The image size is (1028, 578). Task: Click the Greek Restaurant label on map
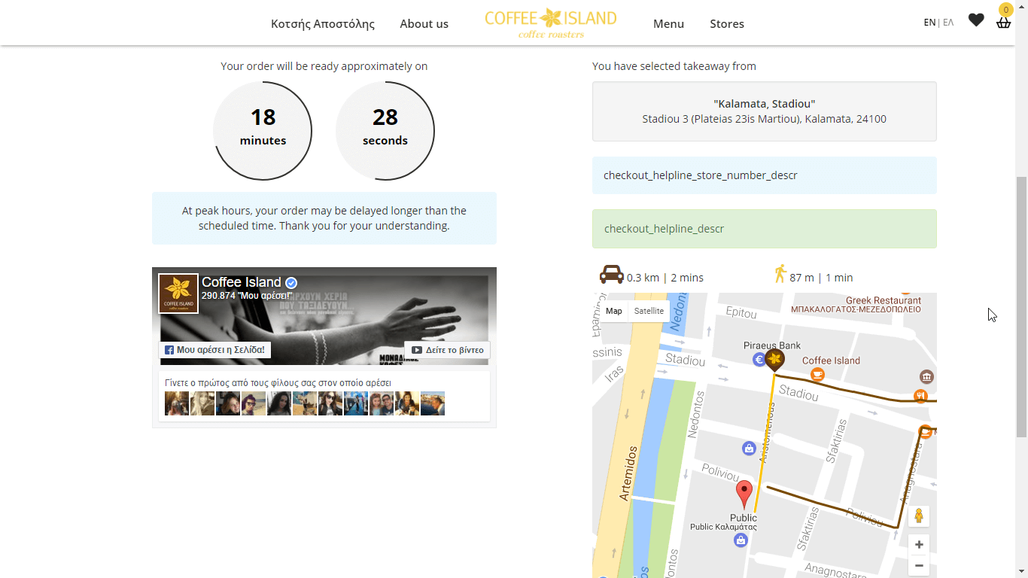[884, 300]
